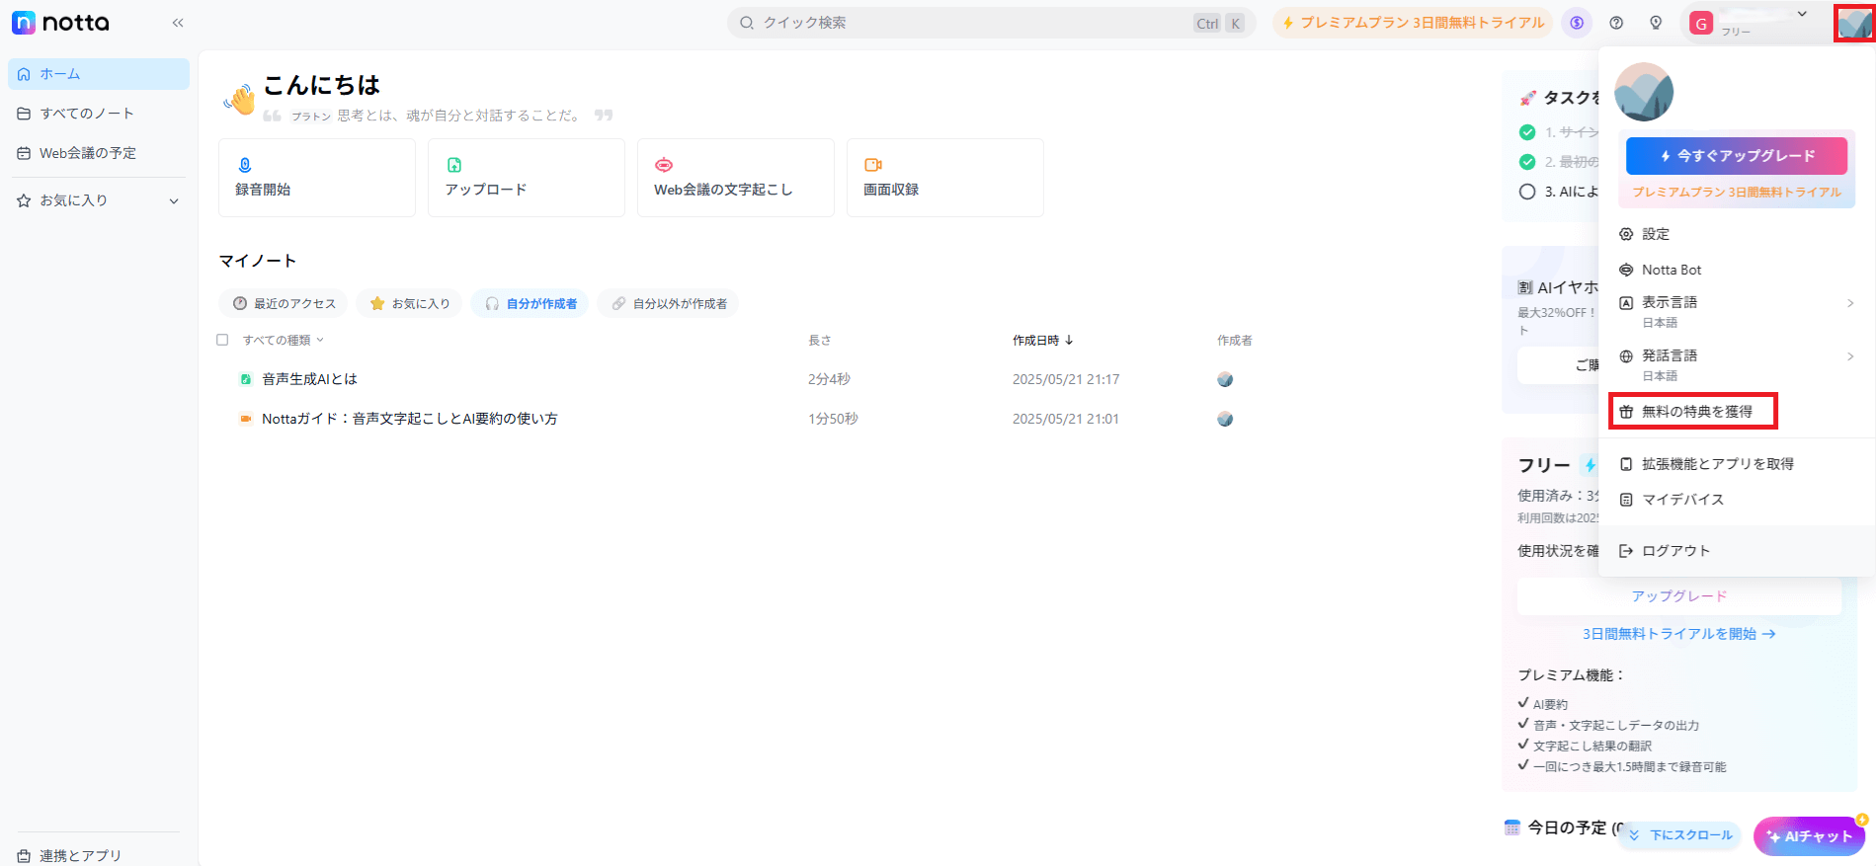Open the AIチャット button
Viewport: 1876px width, 866px height.
coord(1809,835)
